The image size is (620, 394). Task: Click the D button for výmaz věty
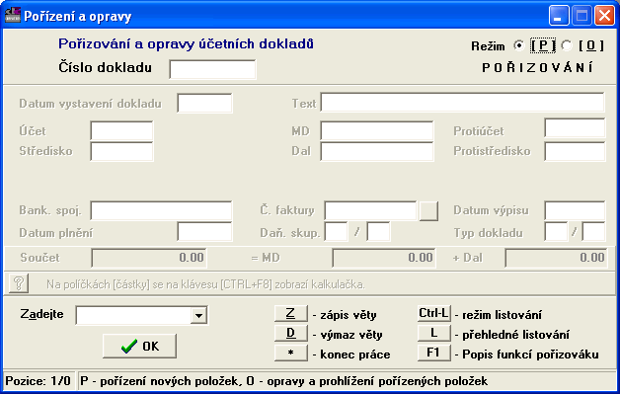pos(290,333)
